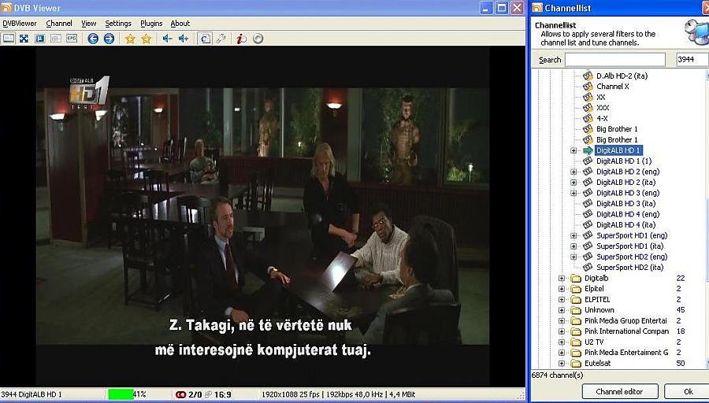Expand the Digitalb folder in channel tree
The image size is (709, 403).
pos(562,278)
